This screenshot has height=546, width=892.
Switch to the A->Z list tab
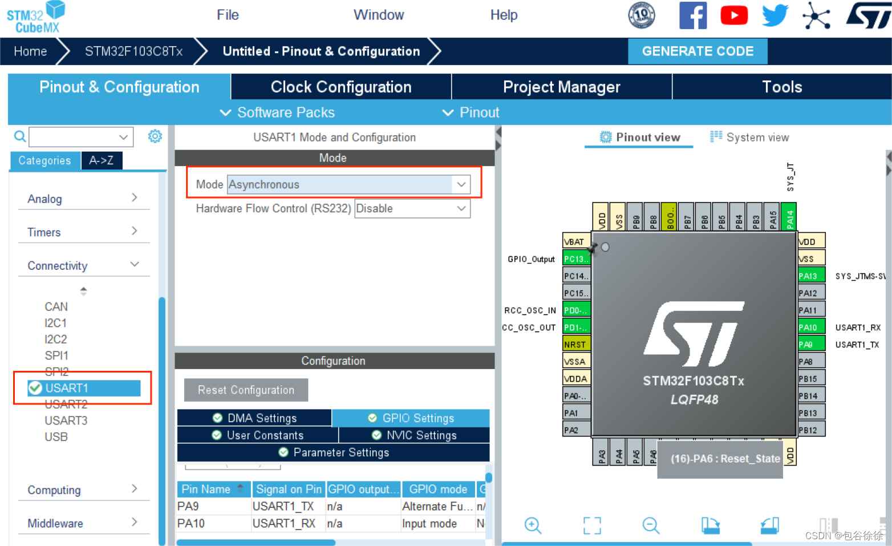pos(102,160)
